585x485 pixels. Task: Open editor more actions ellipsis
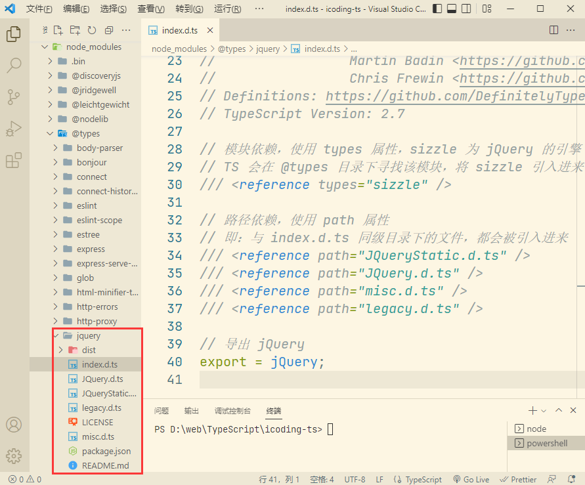tap(571, 30)
